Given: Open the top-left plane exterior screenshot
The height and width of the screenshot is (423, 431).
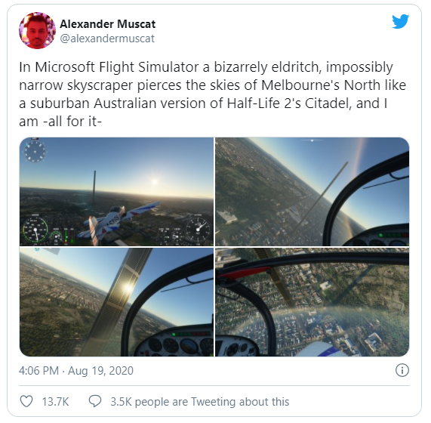Looking at the screenshot, I should tap(116, 192).
